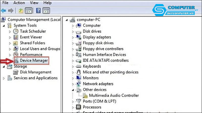This screenshot has height=113, width=202.
Task: Select Device Manager in the tree
Action: pos(34,61)
